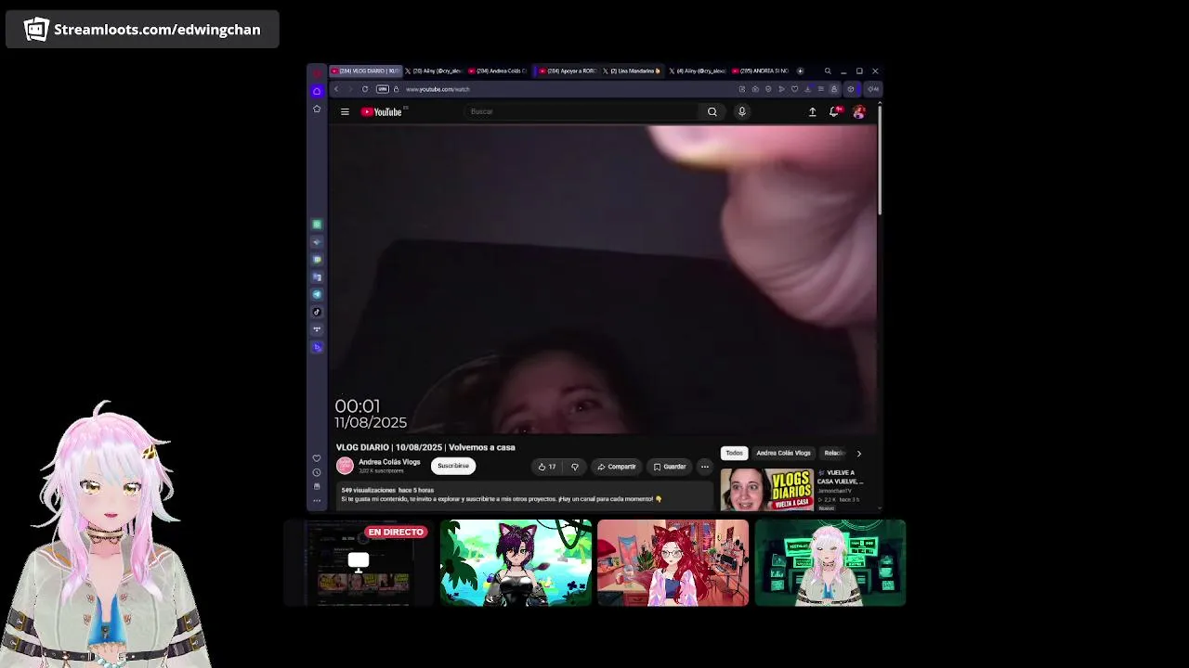Search open tabs with the magnifier icon
The image size is (1189, 668).
(x=828, y=71)
